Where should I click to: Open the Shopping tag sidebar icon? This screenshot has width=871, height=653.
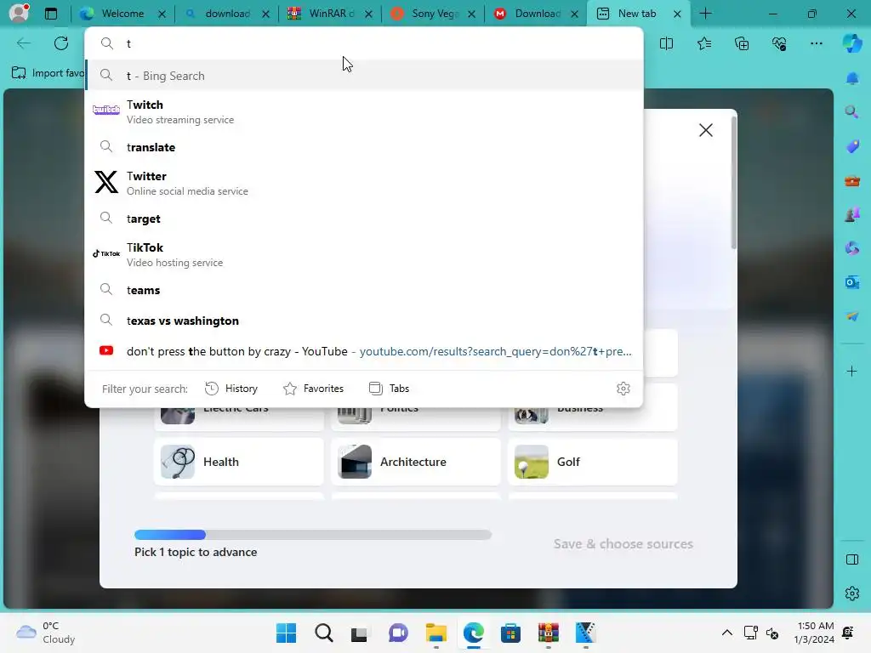pos(852,146)
